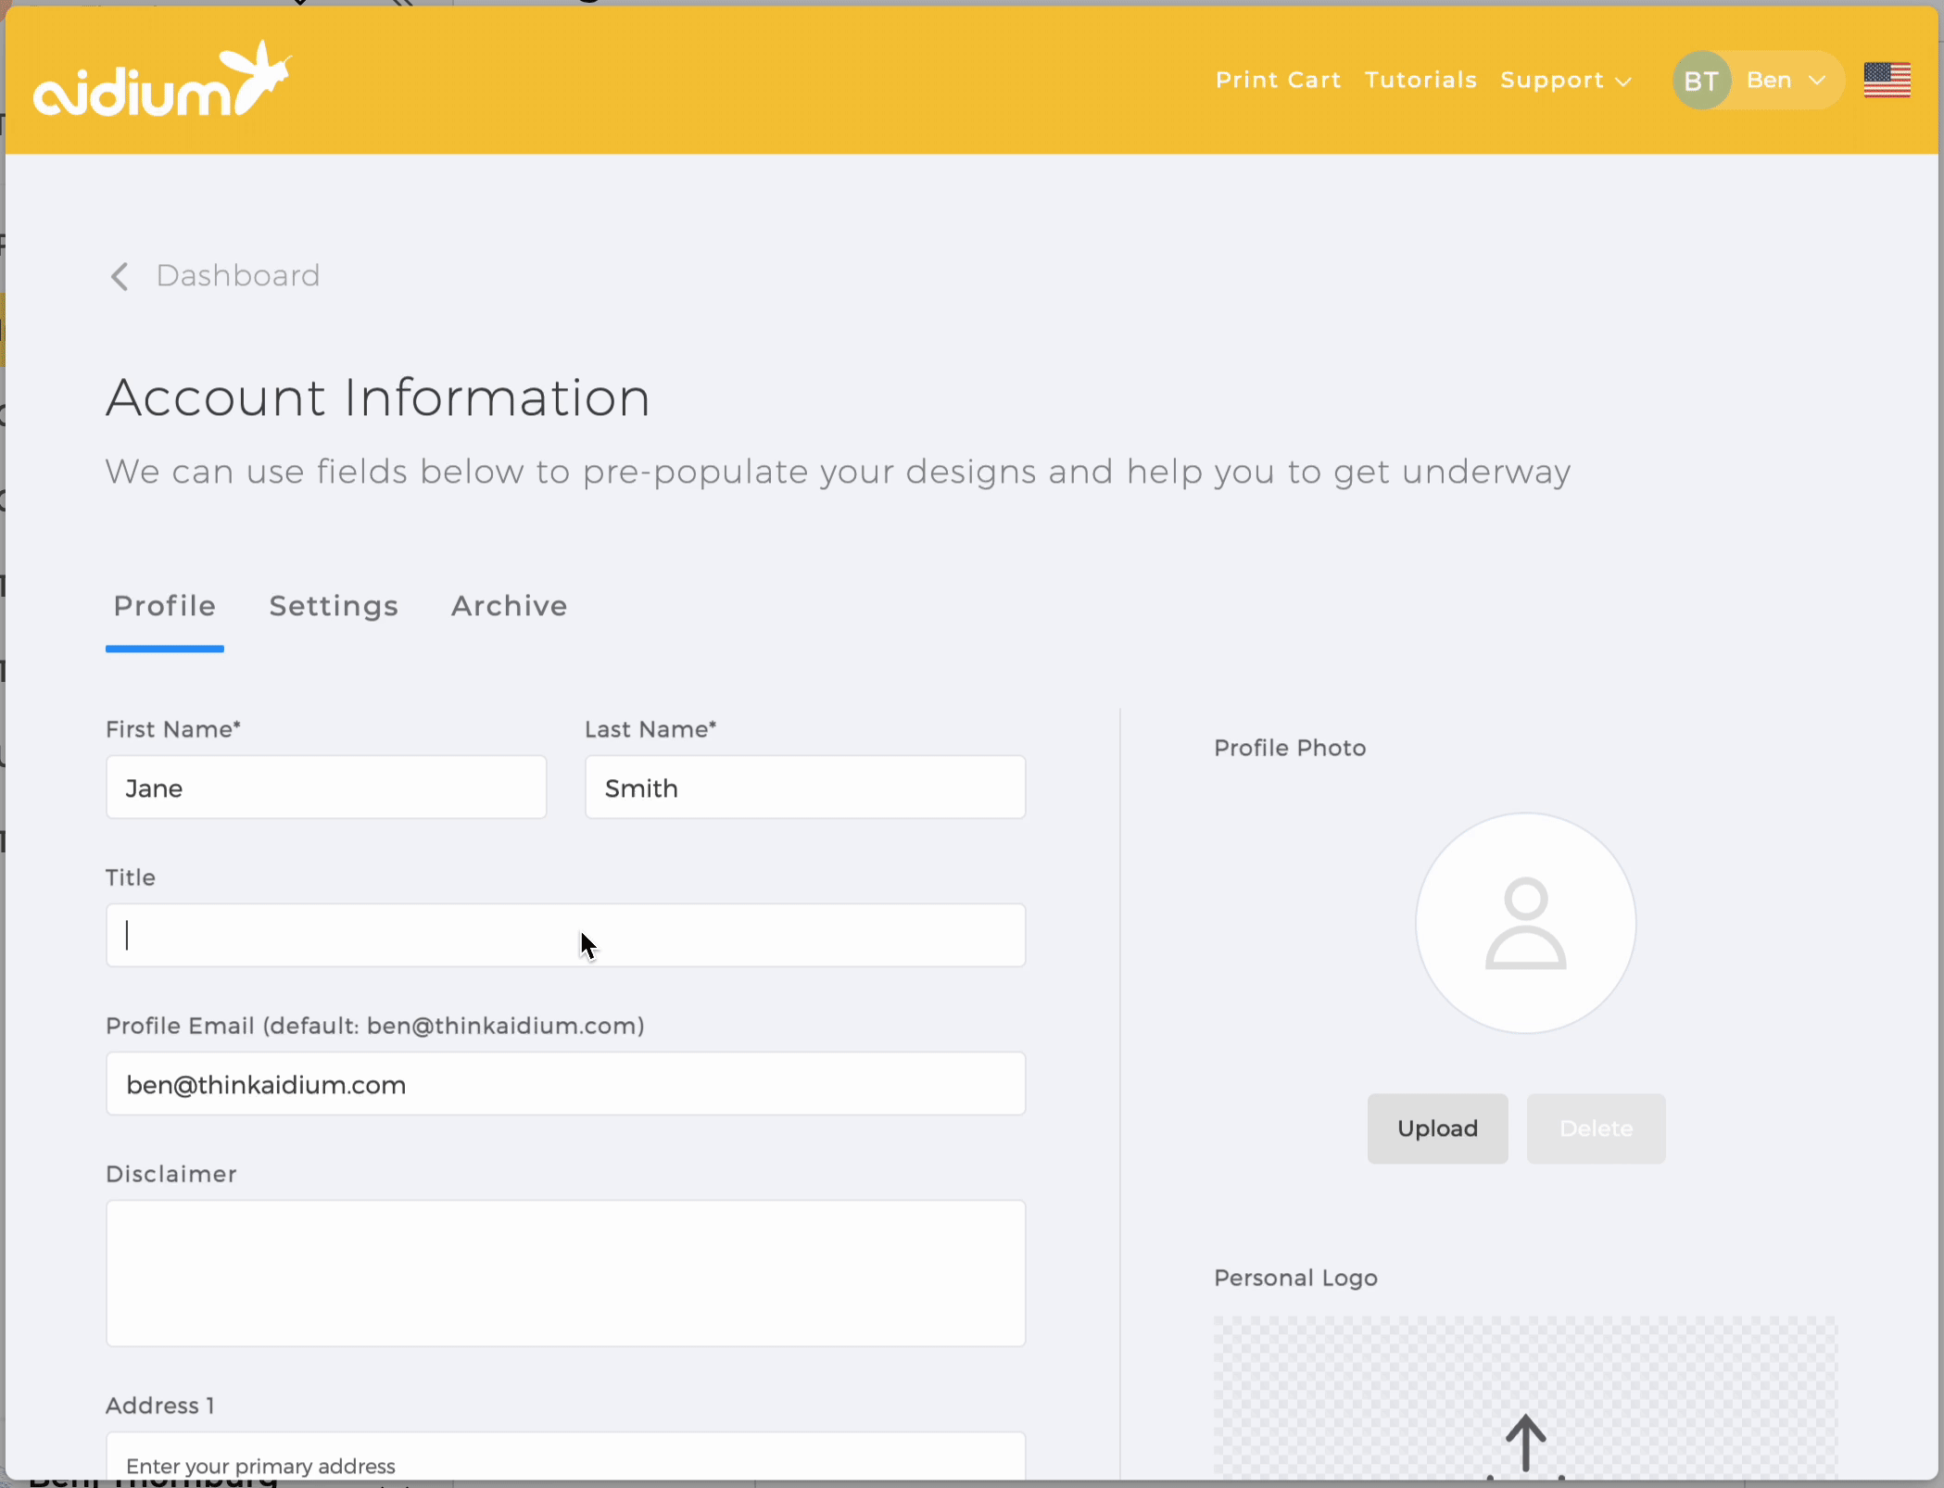Click the BT avatar circle
The height and width of the screenshot is (1488, 1944).
(1700, 82)
